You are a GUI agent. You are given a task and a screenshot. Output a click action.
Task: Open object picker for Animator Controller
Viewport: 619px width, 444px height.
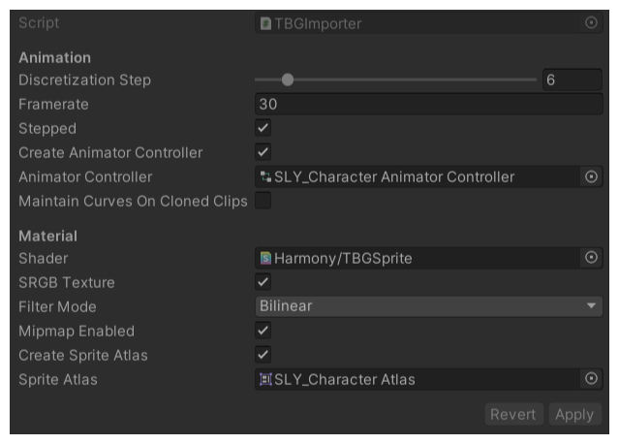click(591, 176)
